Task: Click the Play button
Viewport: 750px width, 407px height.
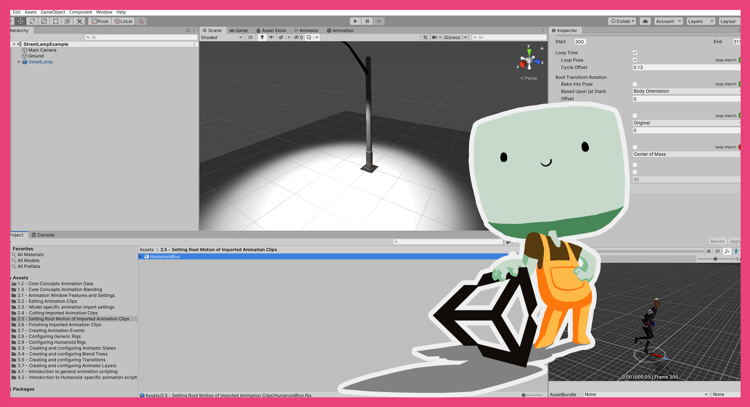Action: [x=355, y=21]
